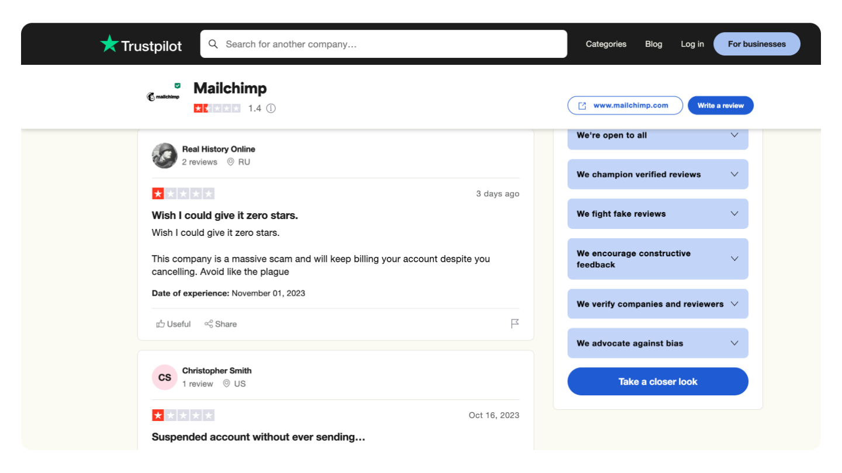
Task: Click the rating info icon next to 1.4
Action: (271, 108)
